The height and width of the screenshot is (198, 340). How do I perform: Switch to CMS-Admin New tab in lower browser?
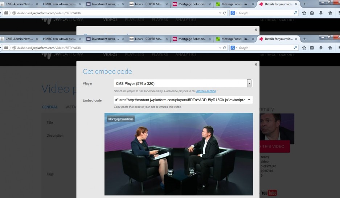[x=19, y=39]
